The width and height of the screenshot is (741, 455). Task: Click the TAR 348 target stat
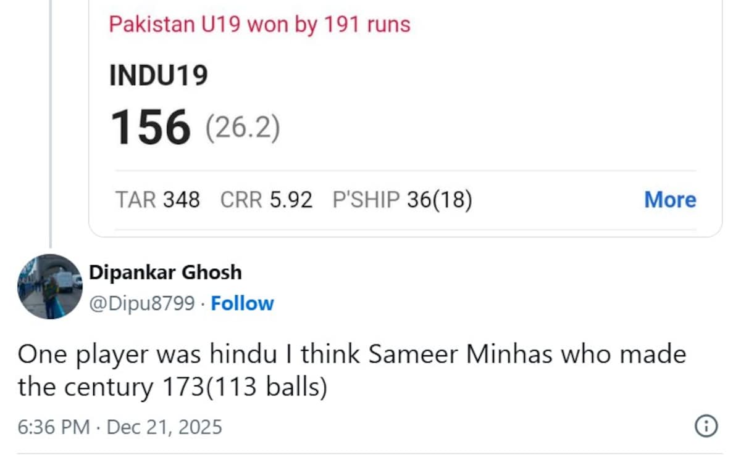point(157,200)
